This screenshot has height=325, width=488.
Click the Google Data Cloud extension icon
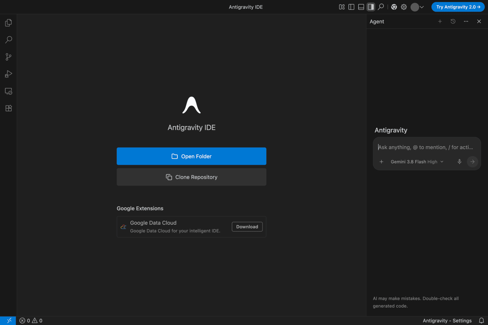pyautogui.click(x=123, y=227)
